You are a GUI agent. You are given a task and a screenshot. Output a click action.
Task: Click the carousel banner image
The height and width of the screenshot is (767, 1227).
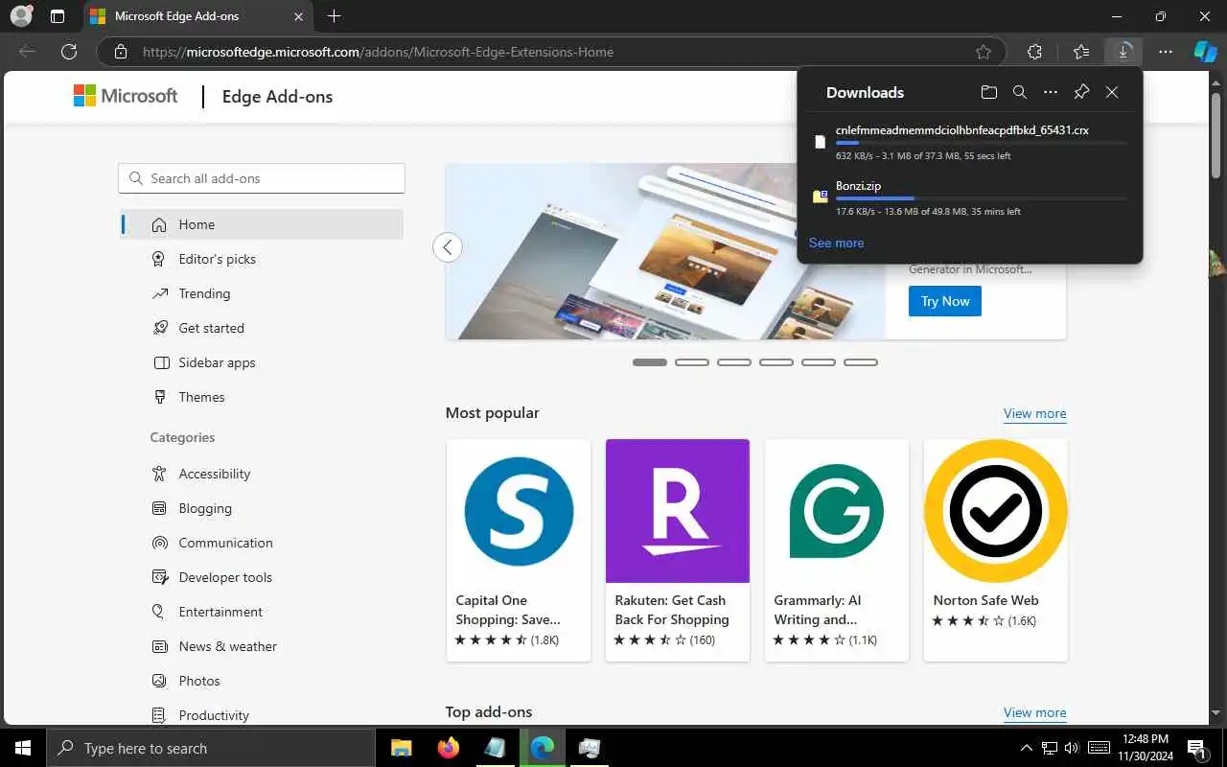pyautogui.click(x=665, y=251)
